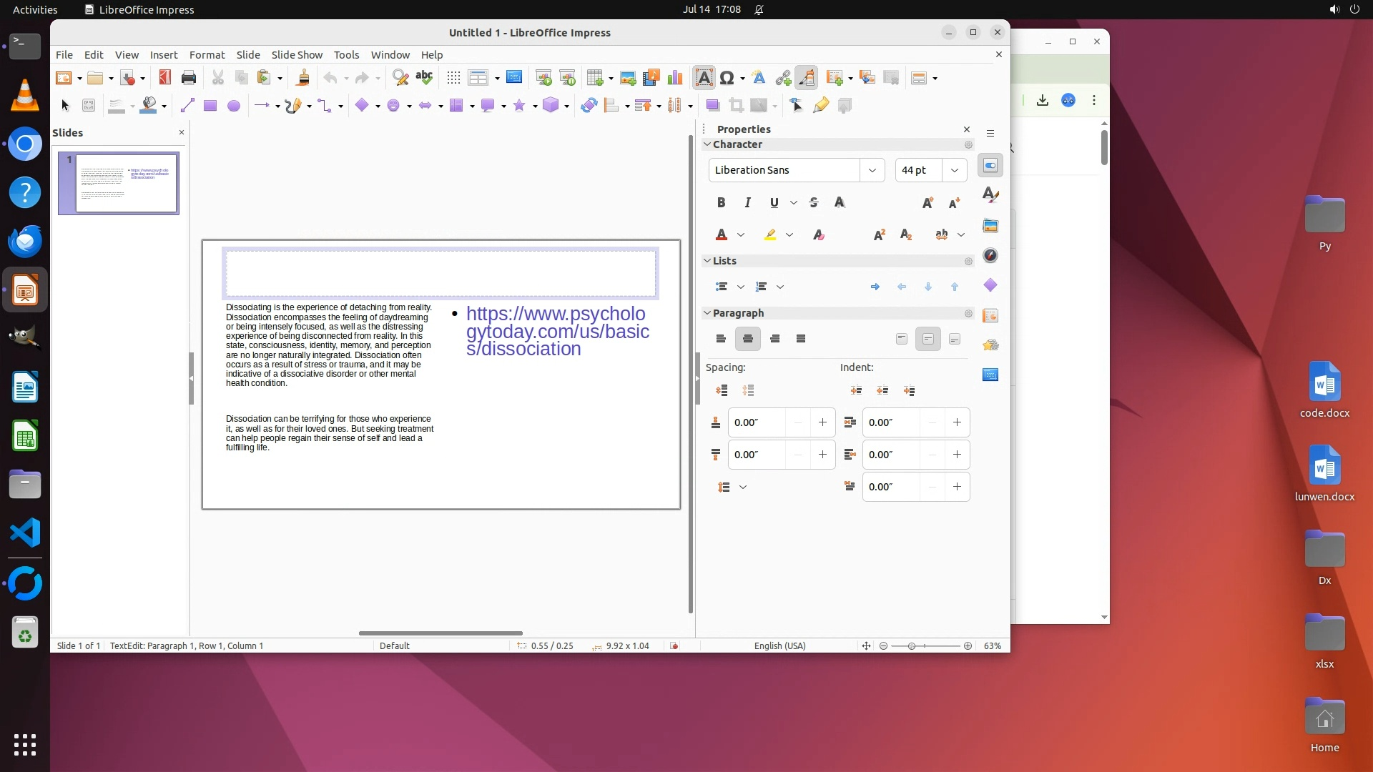The image size is (1373, 772).
Task: Open the Navigator sidebar icon
Action: coord(990,256)
